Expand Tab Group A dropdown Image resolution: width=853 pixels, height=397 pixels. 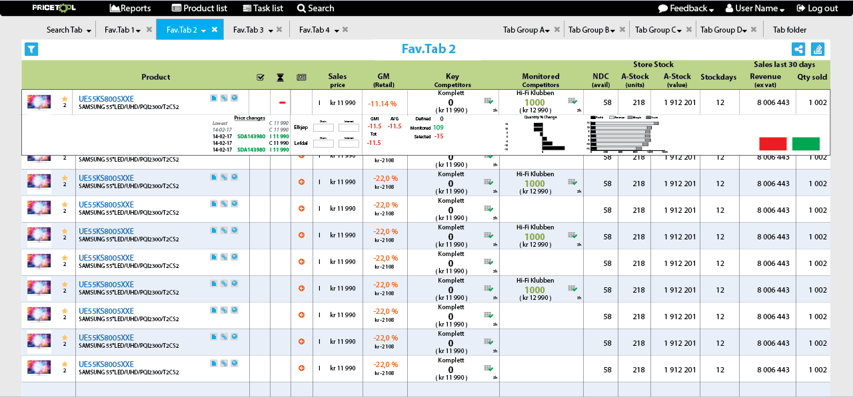pos(546,31)
